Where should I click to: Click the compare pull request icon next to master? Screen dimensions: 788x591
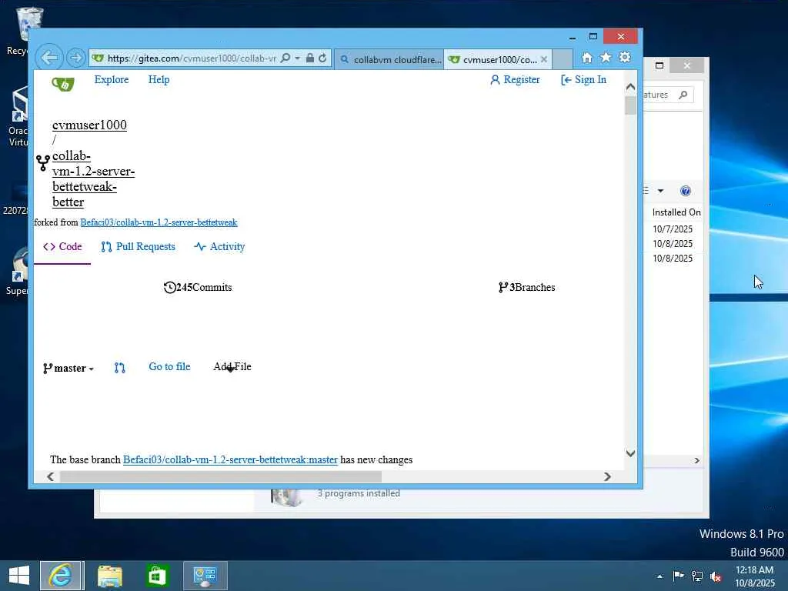pyautogui.click(x=119, y=368)
